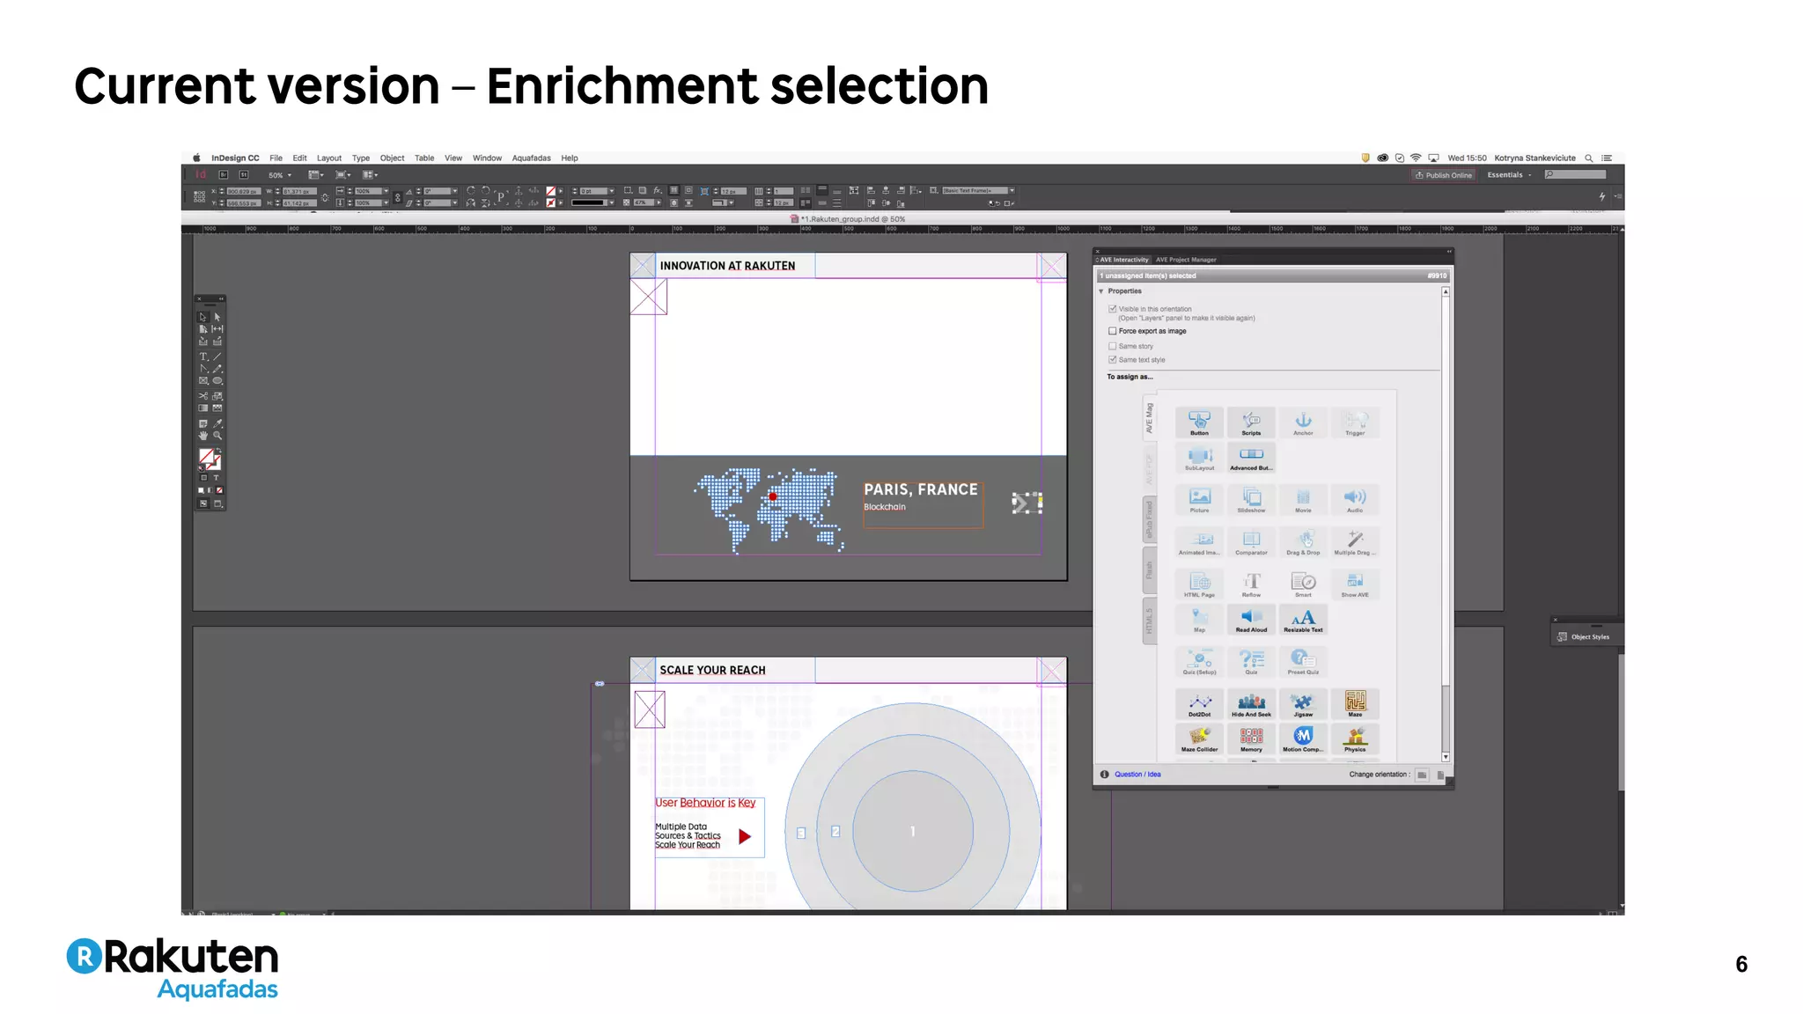Assign item as Button enrichment

1199,423
